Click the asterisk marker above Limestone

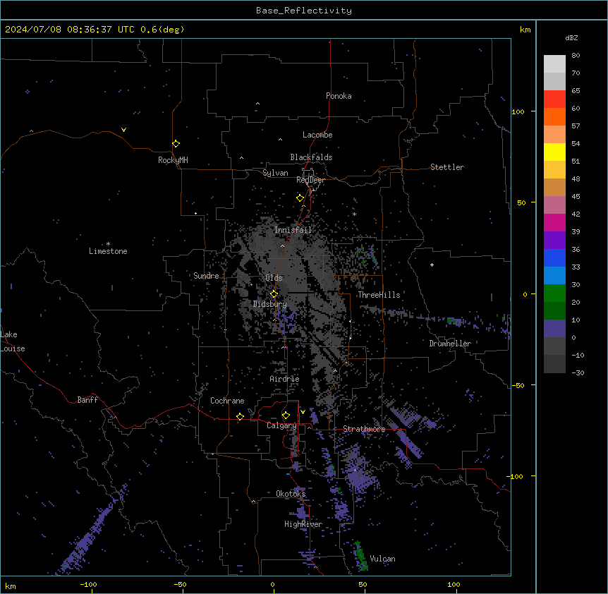point(108,244)
